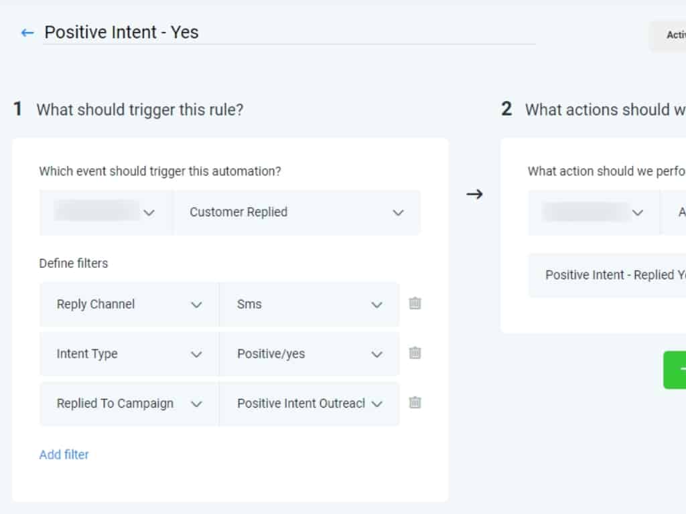
Task: Select a different Positive Intent Outreach campaign
Action: click(309, 404)
